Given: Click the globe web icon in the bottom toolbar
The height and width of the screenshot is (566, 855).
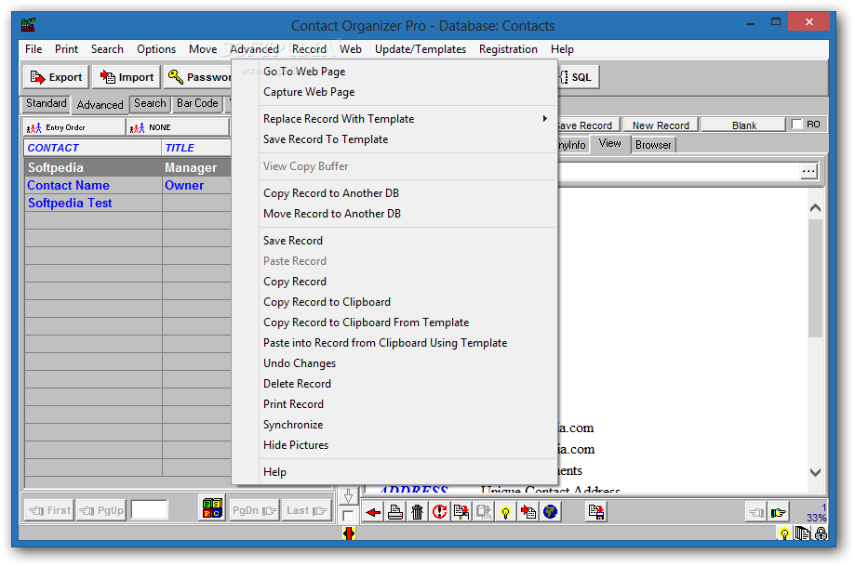Looking at the screenshot, I should [550, 512].
